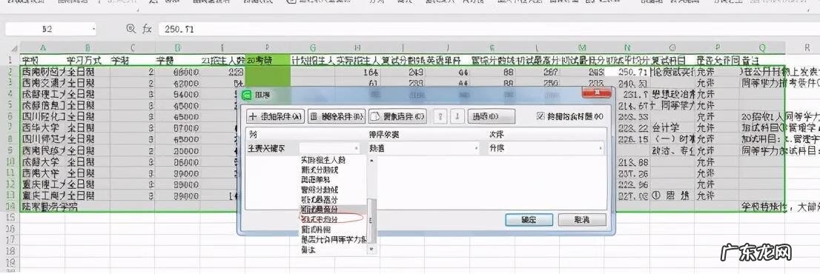This screenshot has width=820, height=274.
Task: Click the 会计学 cell in column O
Action: pos(672,127)
